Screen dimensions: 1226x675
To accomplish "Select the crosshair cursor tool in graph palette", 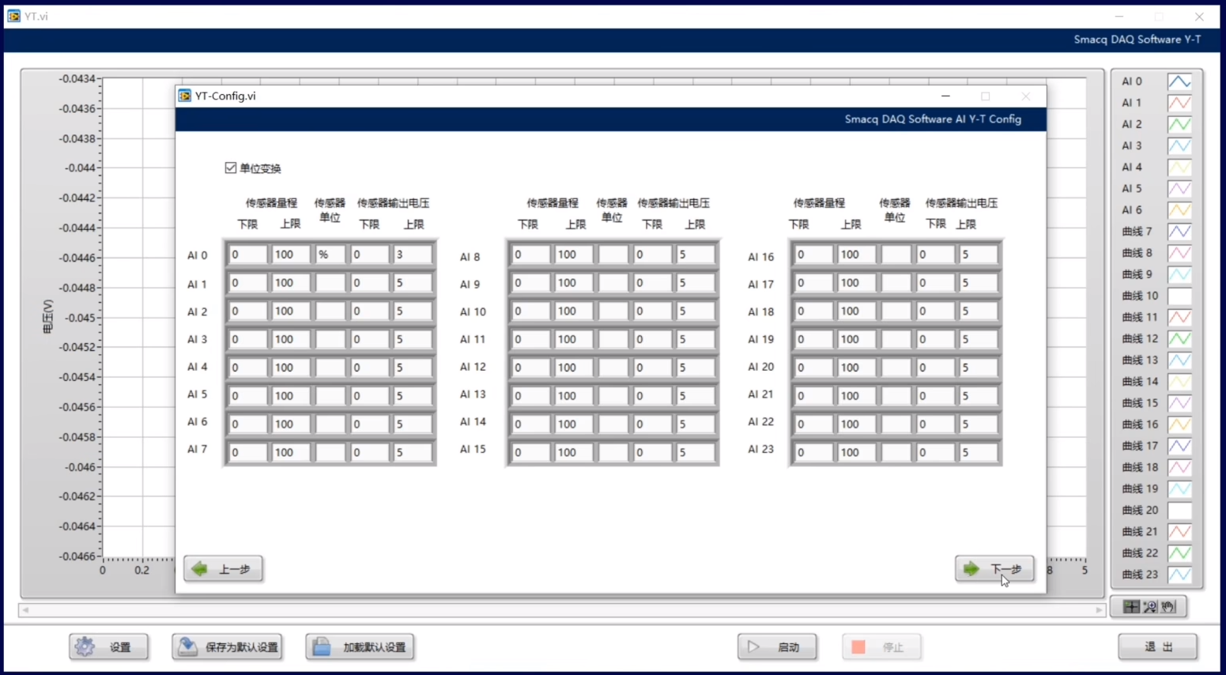I will coord(1131,607).
